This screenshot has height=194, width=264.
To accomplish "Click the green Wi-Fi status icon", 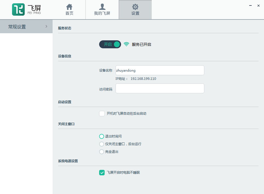I will click(x=126, y=44).
